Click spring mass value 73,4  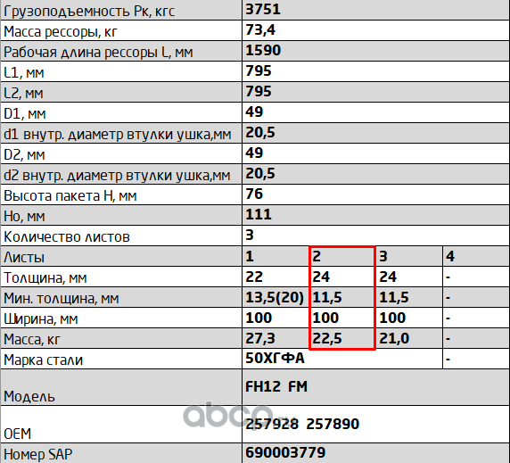coord(260,30)
